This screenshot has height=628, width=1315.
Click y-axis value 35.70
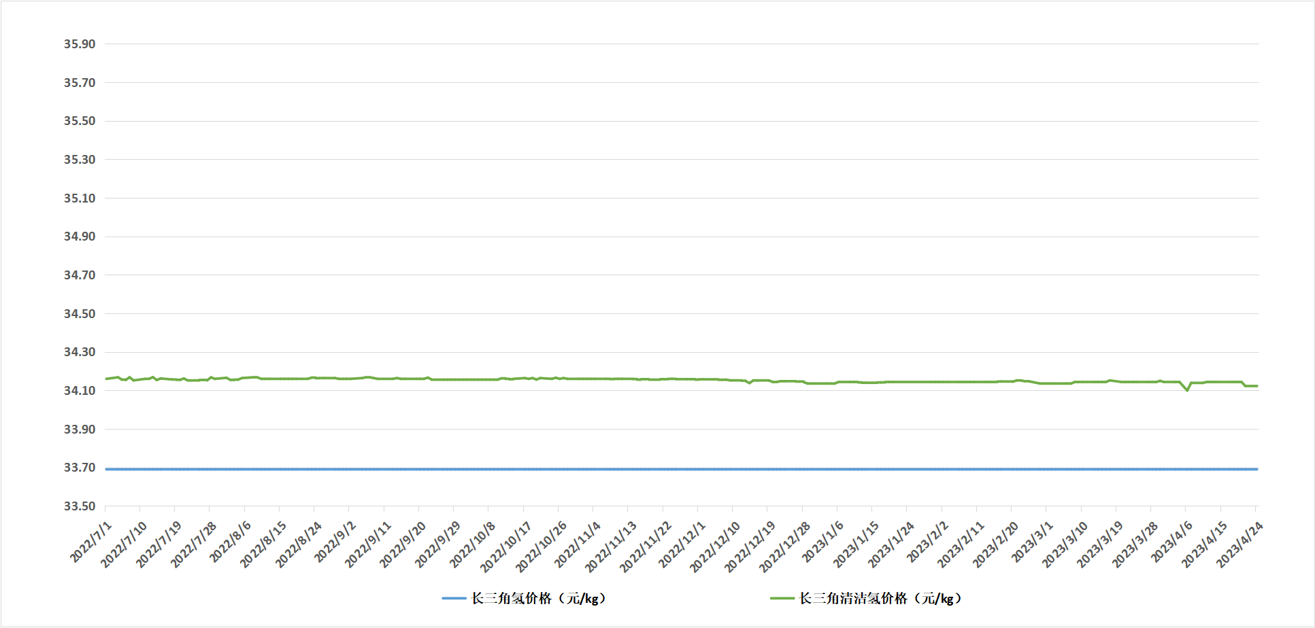(80, 83)
